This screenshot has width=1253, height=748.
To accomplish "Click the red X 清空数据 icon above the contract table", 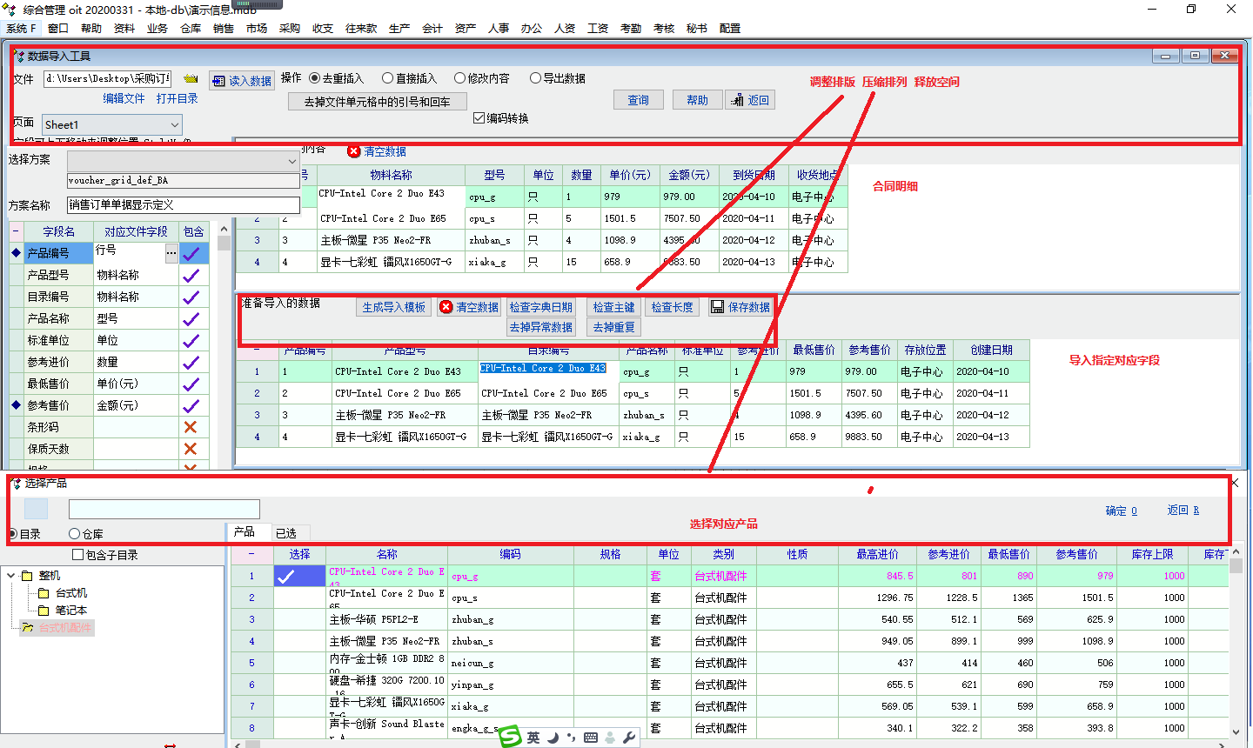I will [x=354, y=151].
